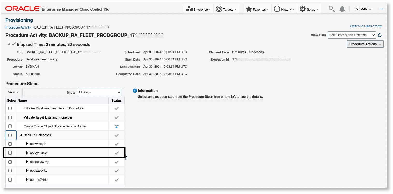Change the View Data combo box selection
Image resolution: width=393 pixels, height=194 pixels.
pos(351,35)
